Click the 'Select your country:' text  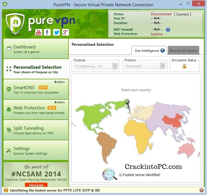tap(136, 90)
